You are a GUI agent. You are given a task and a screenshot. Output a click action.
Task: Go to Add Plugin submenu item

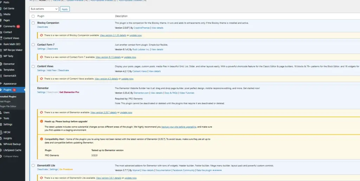pos(5,101)
